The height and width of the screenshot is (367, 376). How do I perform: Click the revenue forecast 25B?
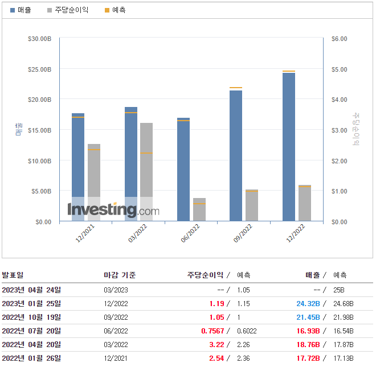[339, 290]
